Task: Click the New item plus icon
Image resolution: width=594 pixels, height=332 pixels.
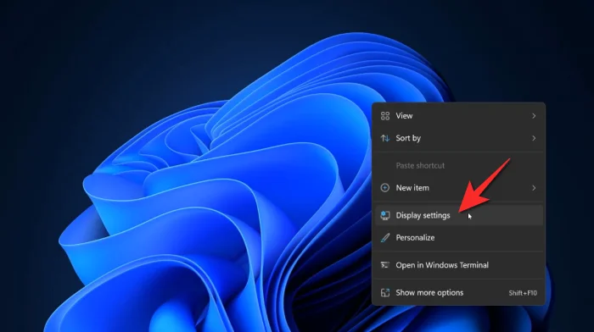Action: pyautogui.click(x=385, y=187)
